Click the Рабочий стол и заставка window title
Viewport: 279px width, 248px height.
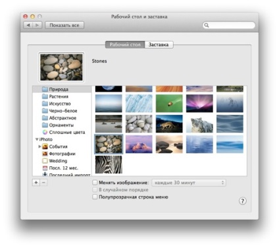(x=139, y=16)
